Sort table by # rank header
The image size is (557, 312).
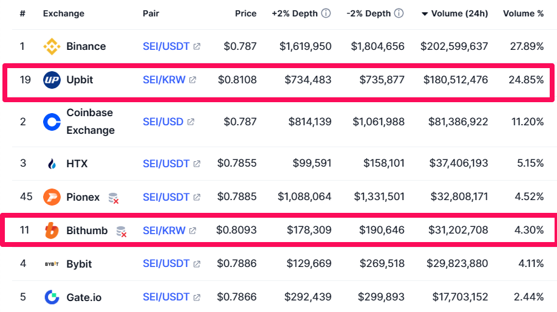(x=22, y=13)
